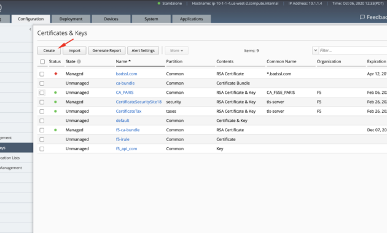Screen dimensions: 387x233
Task: Open the ca-bundle certificate link
Action: (x=125, y=83)
